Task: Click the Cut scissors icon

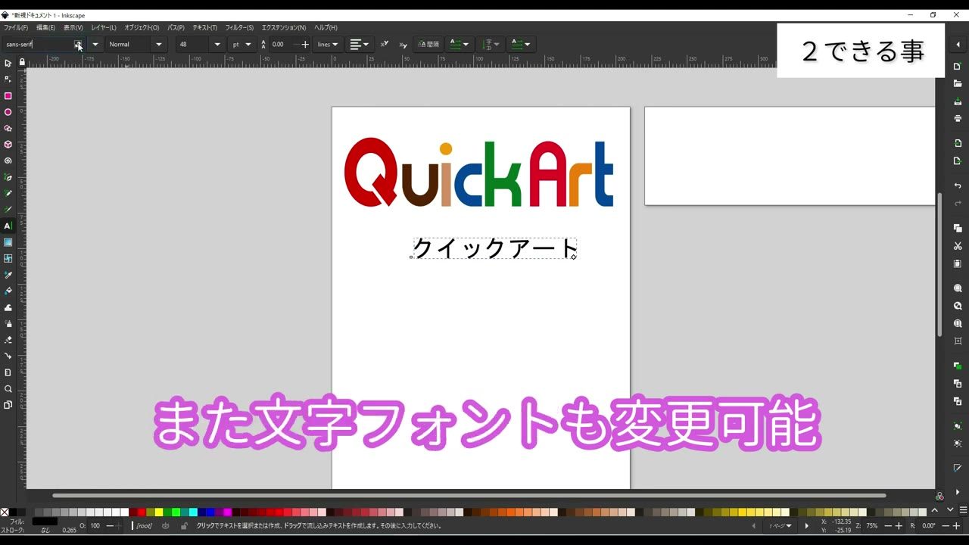Action: coord(958,246)
